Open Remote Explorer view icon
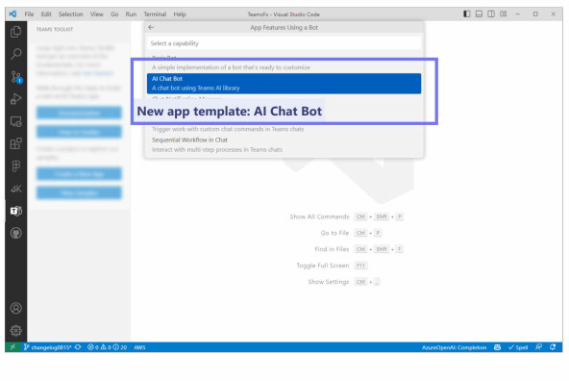569x381 pixels. point(15,121)
